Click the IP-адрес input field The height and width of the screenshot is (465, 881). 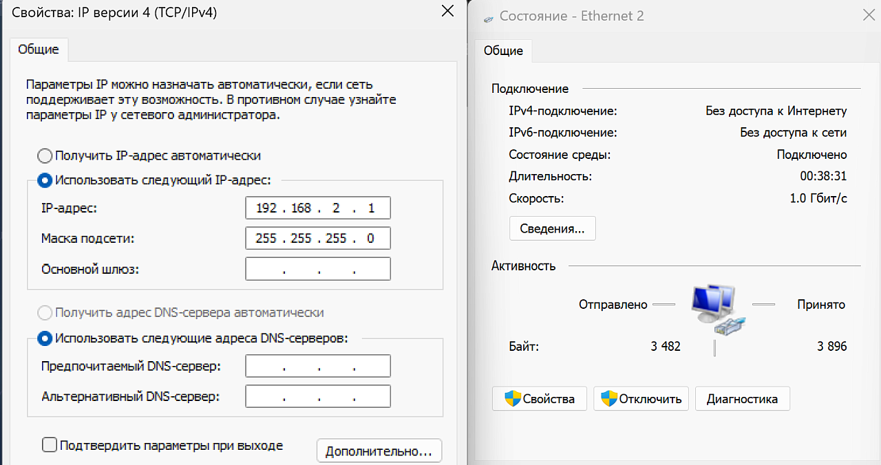tap(317, 208)
